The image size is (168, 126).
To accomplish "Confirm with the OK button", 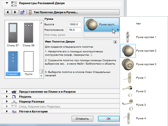I will 109,119.
